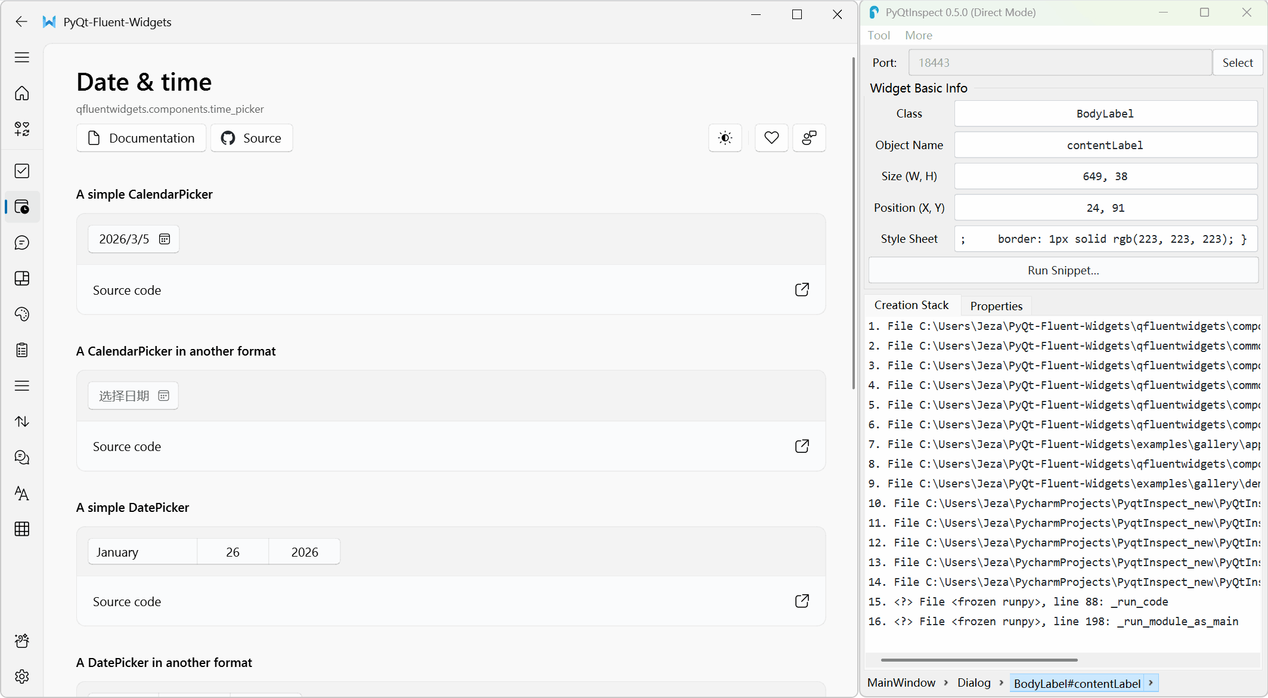Open the table view sidebar icon
This screenshot has width=1268, height=698.
(22, 529)
